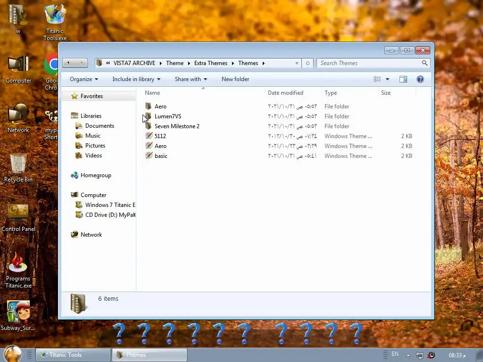
Task: Sort by the Date modified column header
Action: click(x=293, y=93)
